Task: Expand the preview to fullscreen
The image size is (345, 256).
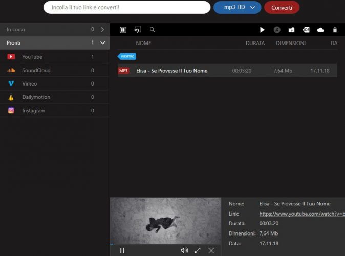Action: pos(198,250)
